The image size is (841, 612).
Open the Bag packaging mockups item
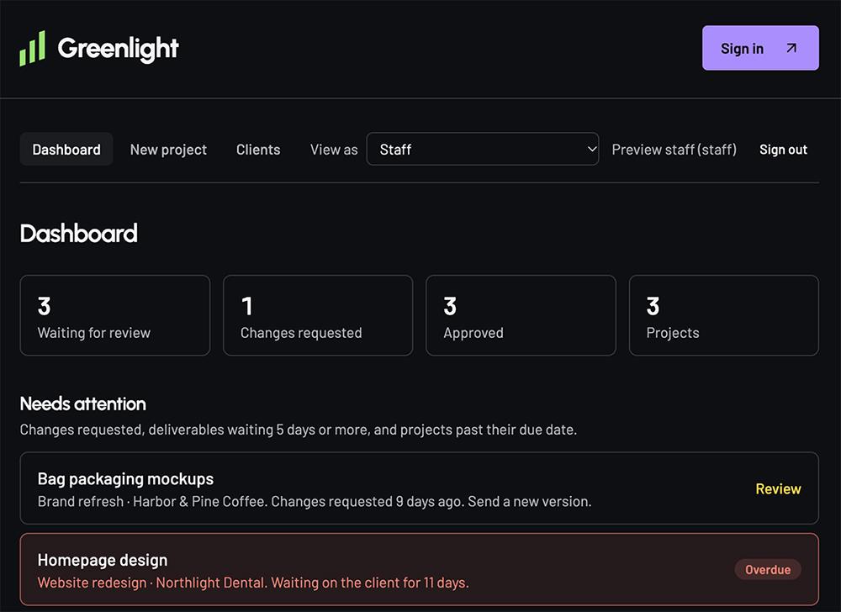420,488
